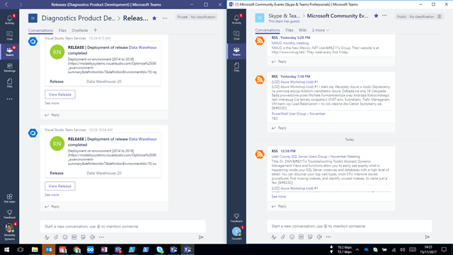Open Releases channel more options ellipsis
The height and width of the screenshot is (255, 453).
coord(165,18)
